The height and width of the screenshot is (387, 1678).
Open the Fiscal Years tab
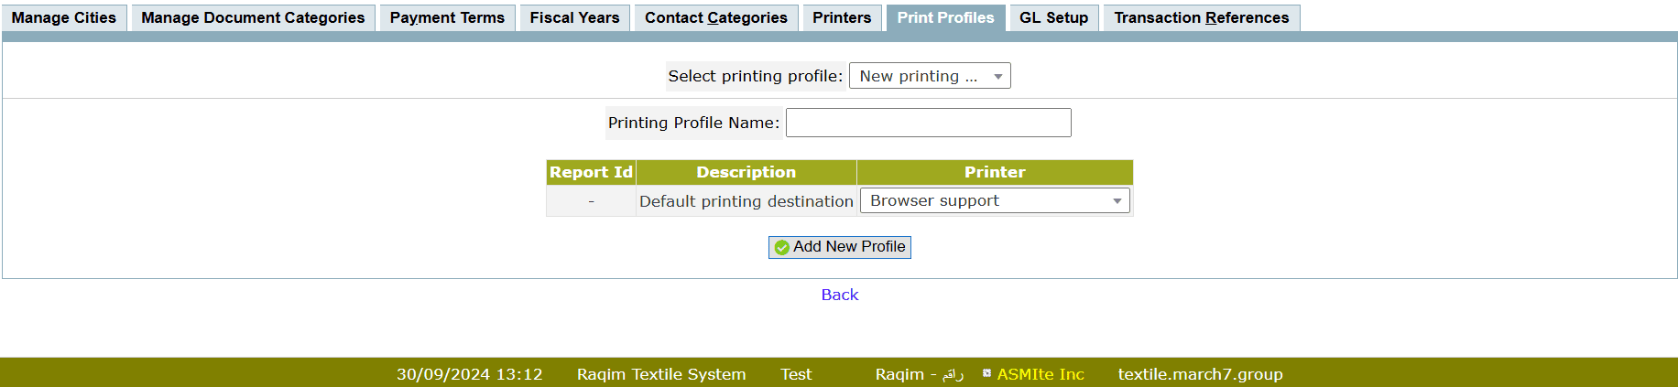click(x=574, y=17)
